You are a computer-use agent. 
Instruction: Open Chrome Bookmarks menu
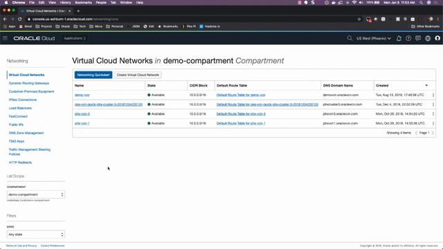[83, 3]
